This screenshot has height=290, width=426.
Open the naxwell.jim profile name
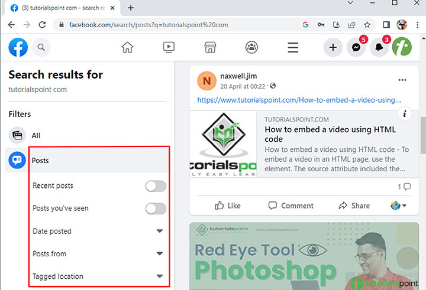(238, 76)
